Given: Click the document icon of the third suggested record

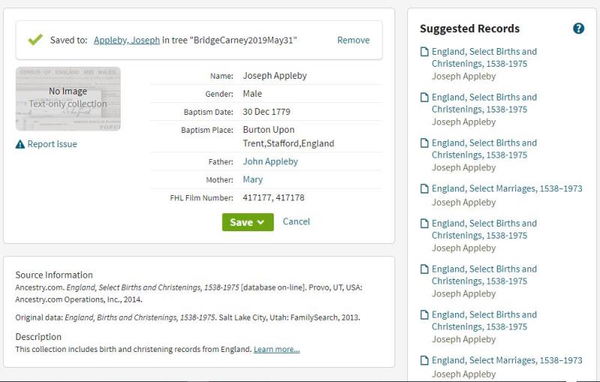Looking at the screenshot, I should pos(424,143).
